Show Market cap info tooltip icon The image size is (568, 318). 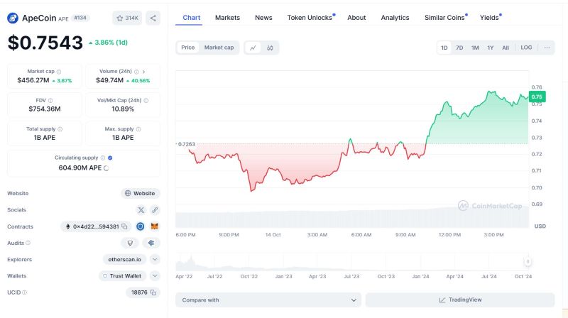click(x=59, y=72)
